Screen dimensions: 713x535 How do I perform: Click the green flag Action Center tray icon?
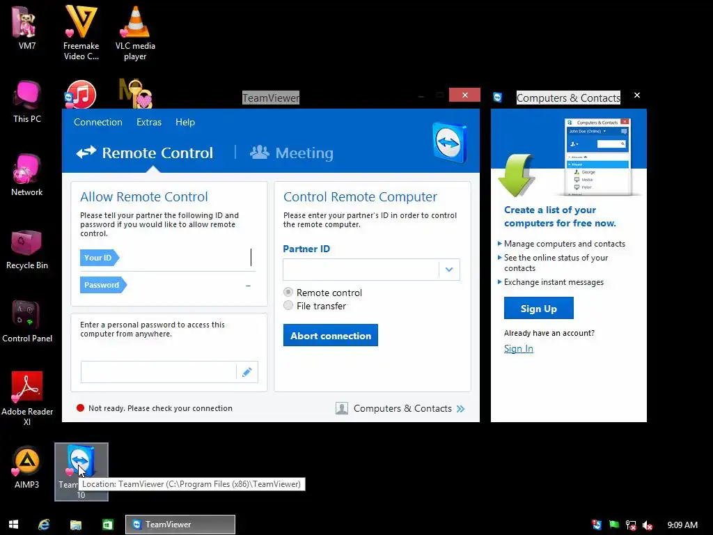click(x=613, y=525)
